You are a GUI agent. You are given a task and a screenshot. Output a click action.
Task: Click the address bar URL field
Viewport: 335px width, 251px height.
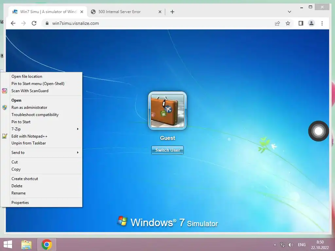click(158, 23)
